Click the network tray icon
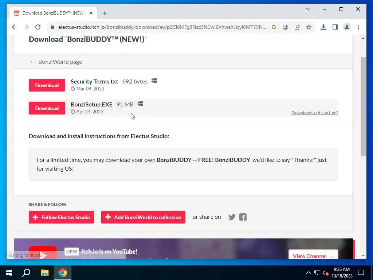Image resolution: width=373 pixels, height=280 pixels. [x=317, y=273]
